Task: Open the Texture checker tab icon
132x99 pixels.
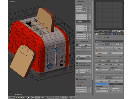Action: (119, 34)
